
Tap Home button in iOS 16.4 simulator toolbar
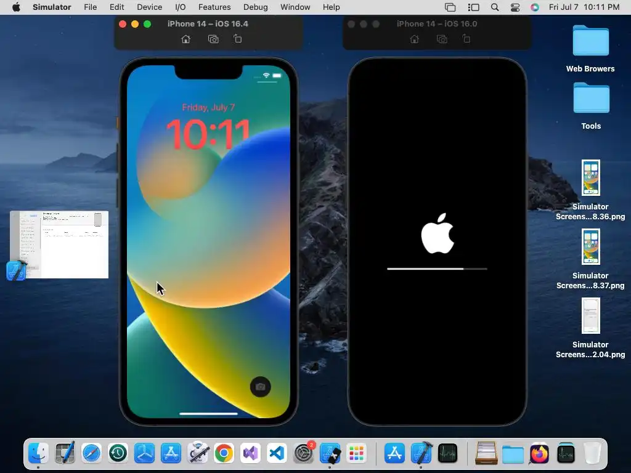185,39
